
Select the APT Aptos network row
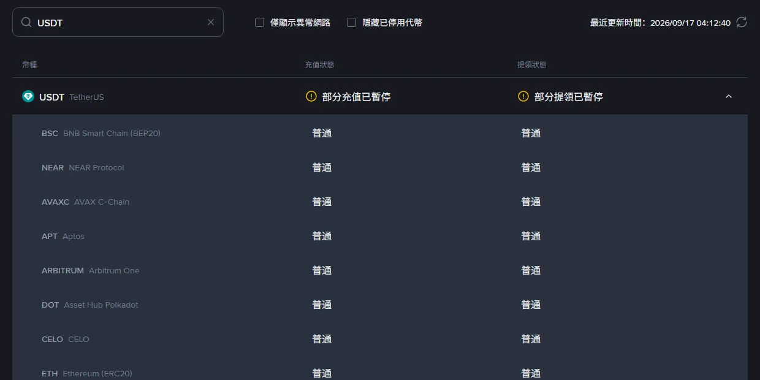pos(380,236)
